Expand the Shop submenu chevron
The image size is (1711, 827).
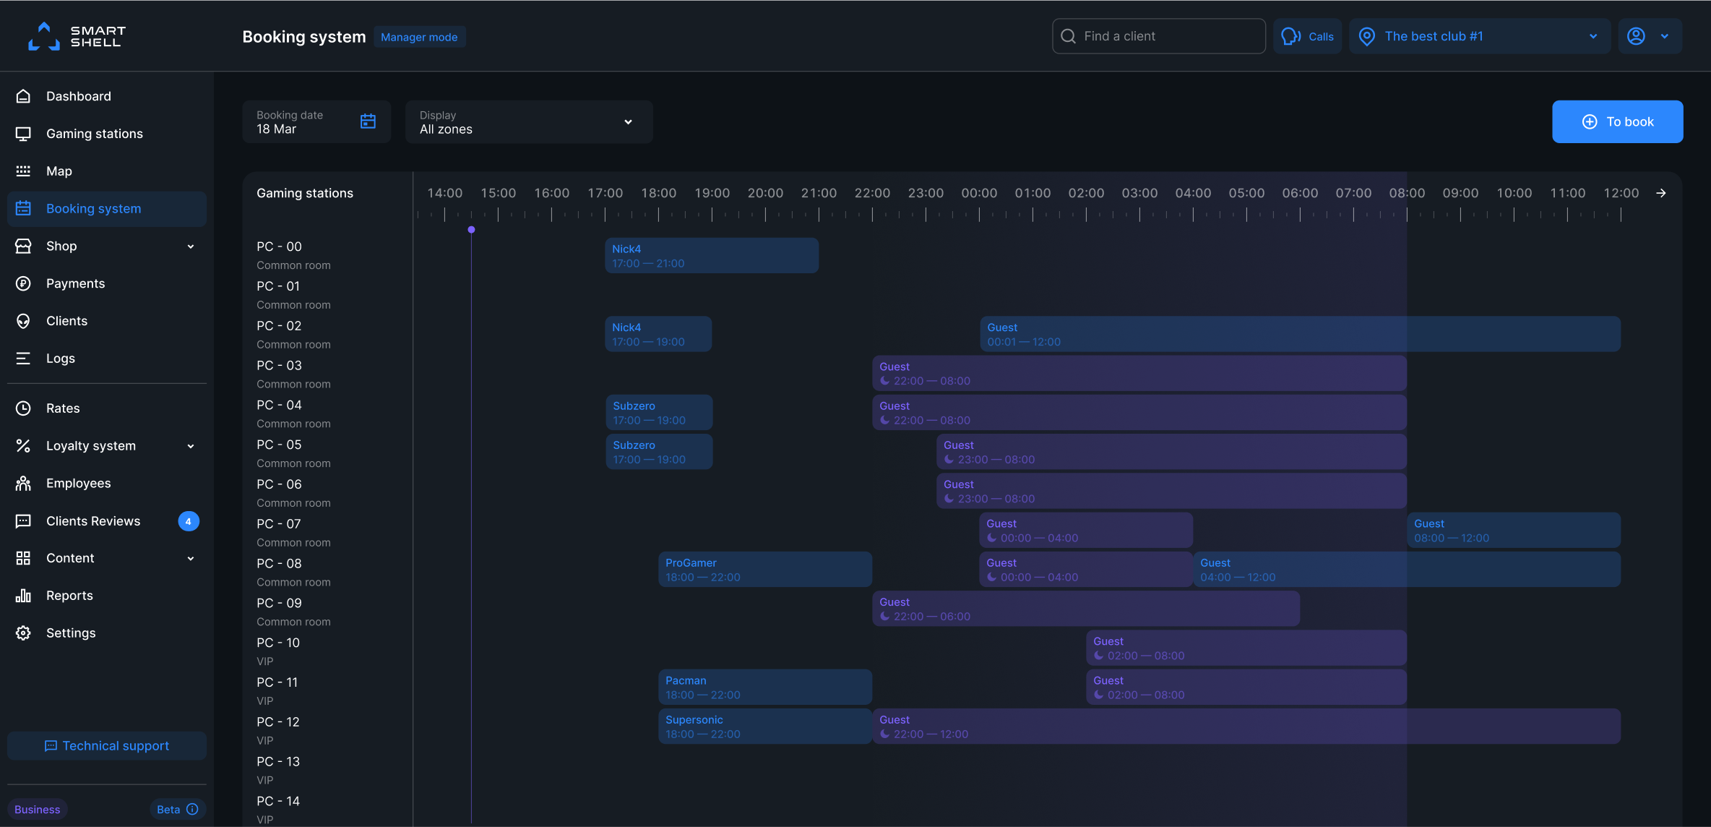(191, 247)
